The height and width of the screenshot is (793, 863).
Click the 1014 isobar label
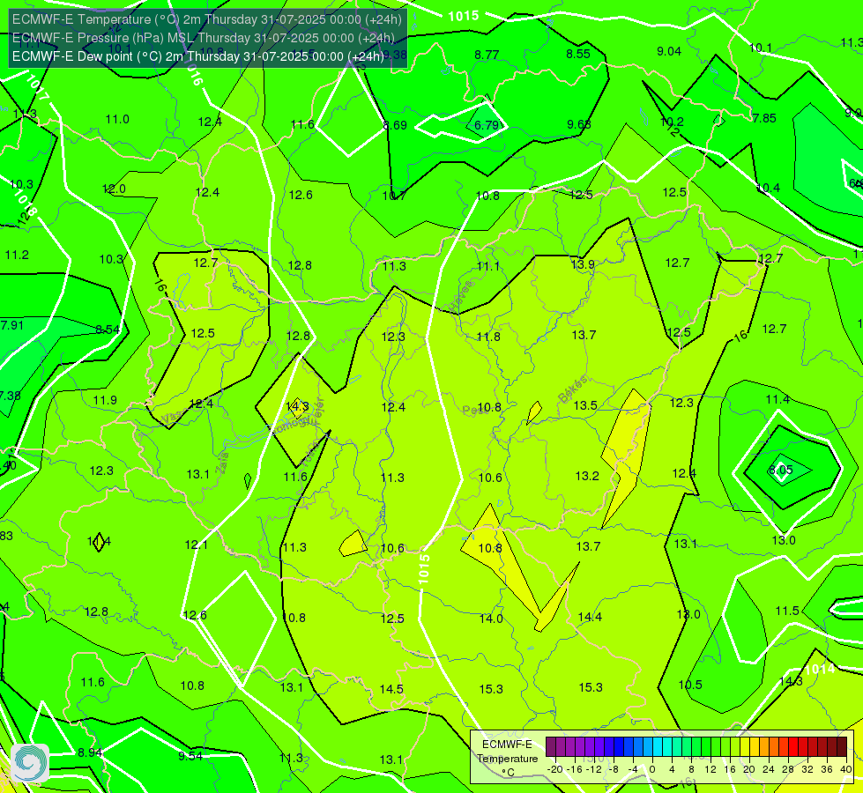820,670
